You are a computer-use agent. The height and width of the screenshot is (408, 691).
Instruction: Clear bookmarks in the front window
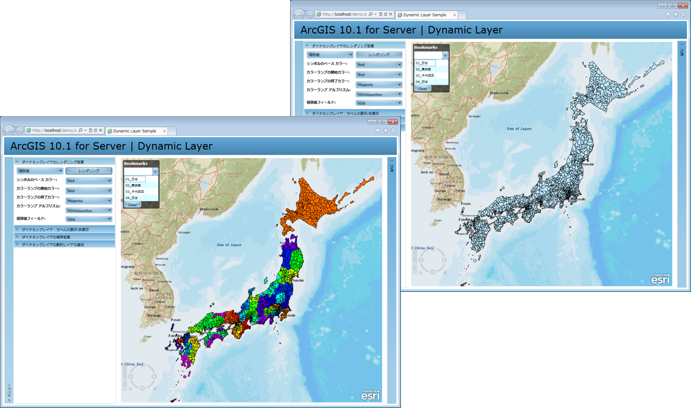click(133, 205)
